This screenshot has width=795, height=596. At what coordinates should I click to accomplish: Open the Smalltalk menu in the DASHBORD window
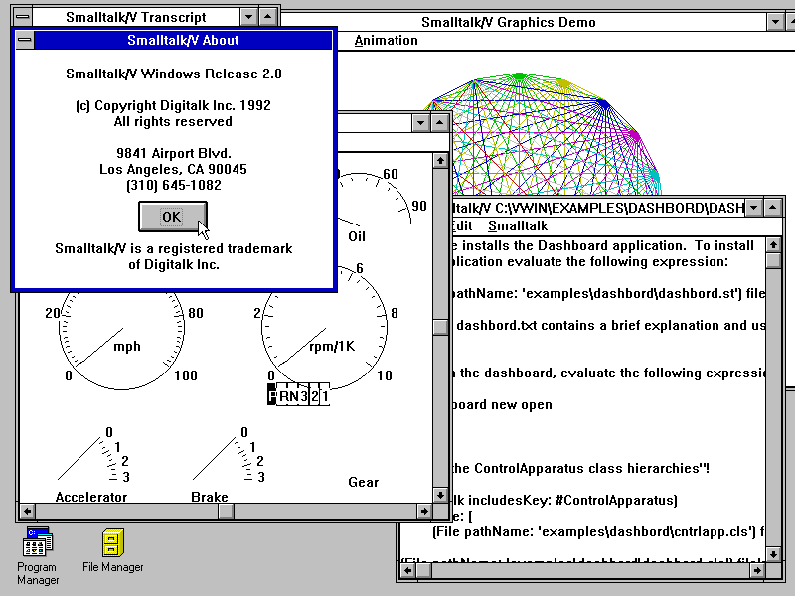[x=518, y=226]
